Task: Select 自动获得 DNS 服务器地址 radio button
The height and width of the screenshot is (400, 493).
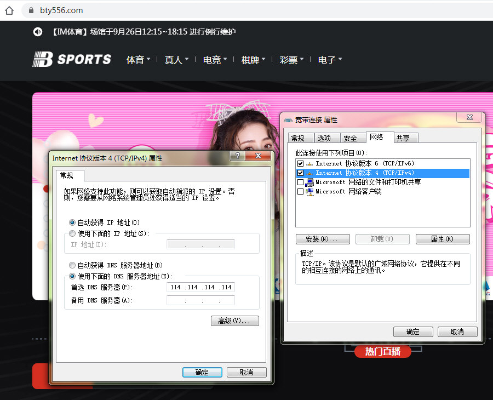Action: (x=72, y=265)
